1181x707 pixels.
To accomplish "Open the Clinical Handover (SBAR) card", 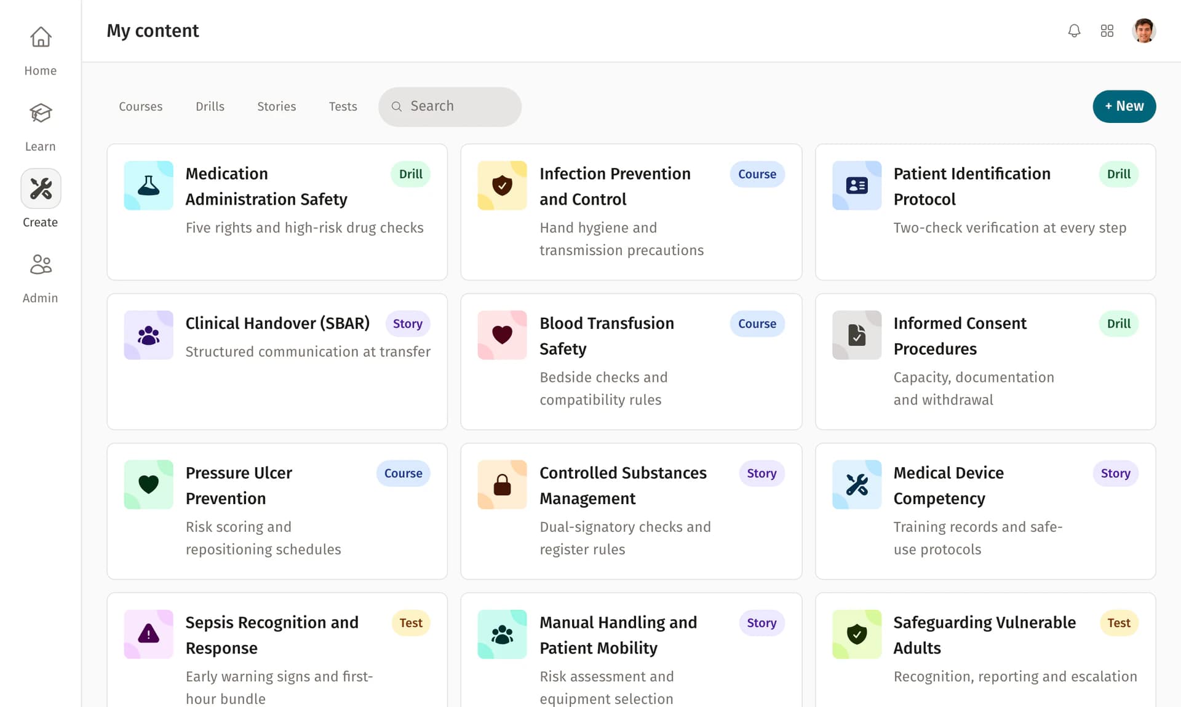I will pos(277,361).
